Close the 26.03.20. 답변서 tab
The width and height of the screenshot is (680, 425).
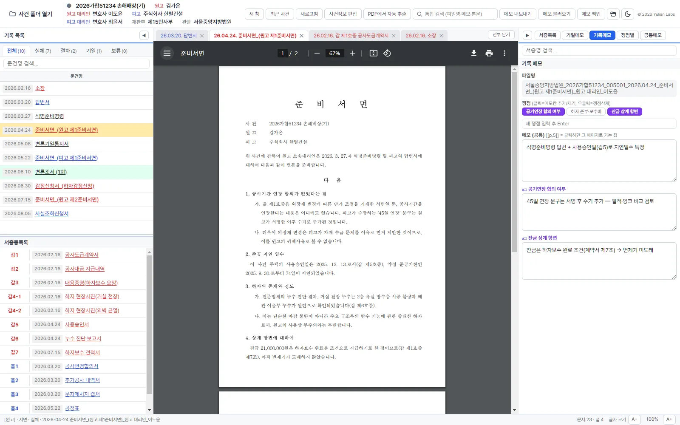pyautogui.click(x=202, y=36)
